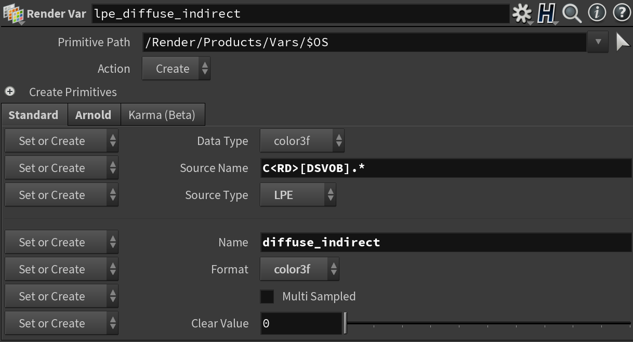The height and width of the screenshot is (342, 633).
Task: Click the magnifier search parameters icon
Action: point(572,14)
